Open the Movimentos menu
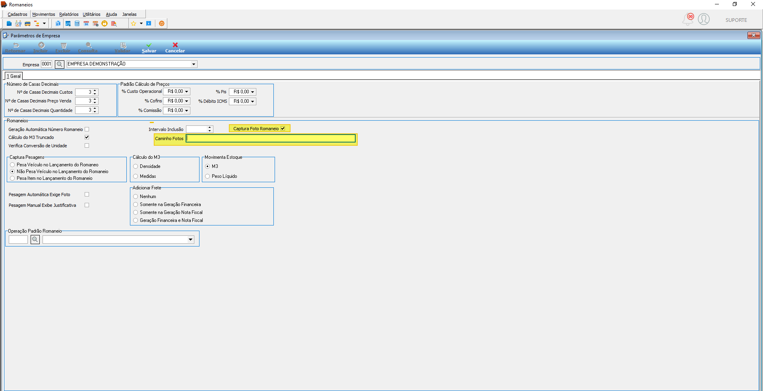Image resolution: width=763 pixels, height=391 pixels. click(x=44, y=14)
